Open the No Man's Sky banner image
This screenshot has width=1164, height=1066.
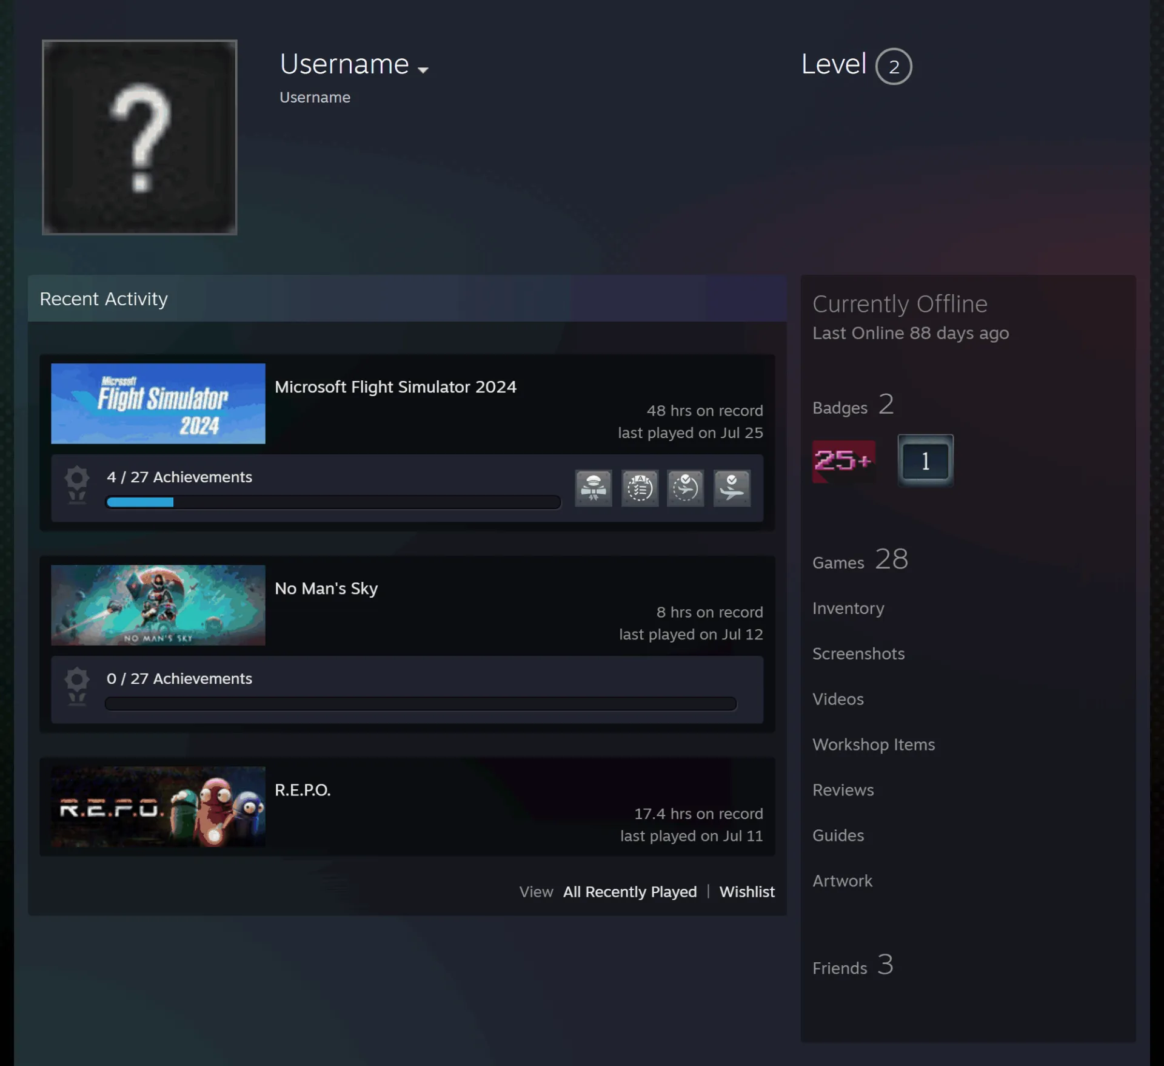(x=158, y=605)
